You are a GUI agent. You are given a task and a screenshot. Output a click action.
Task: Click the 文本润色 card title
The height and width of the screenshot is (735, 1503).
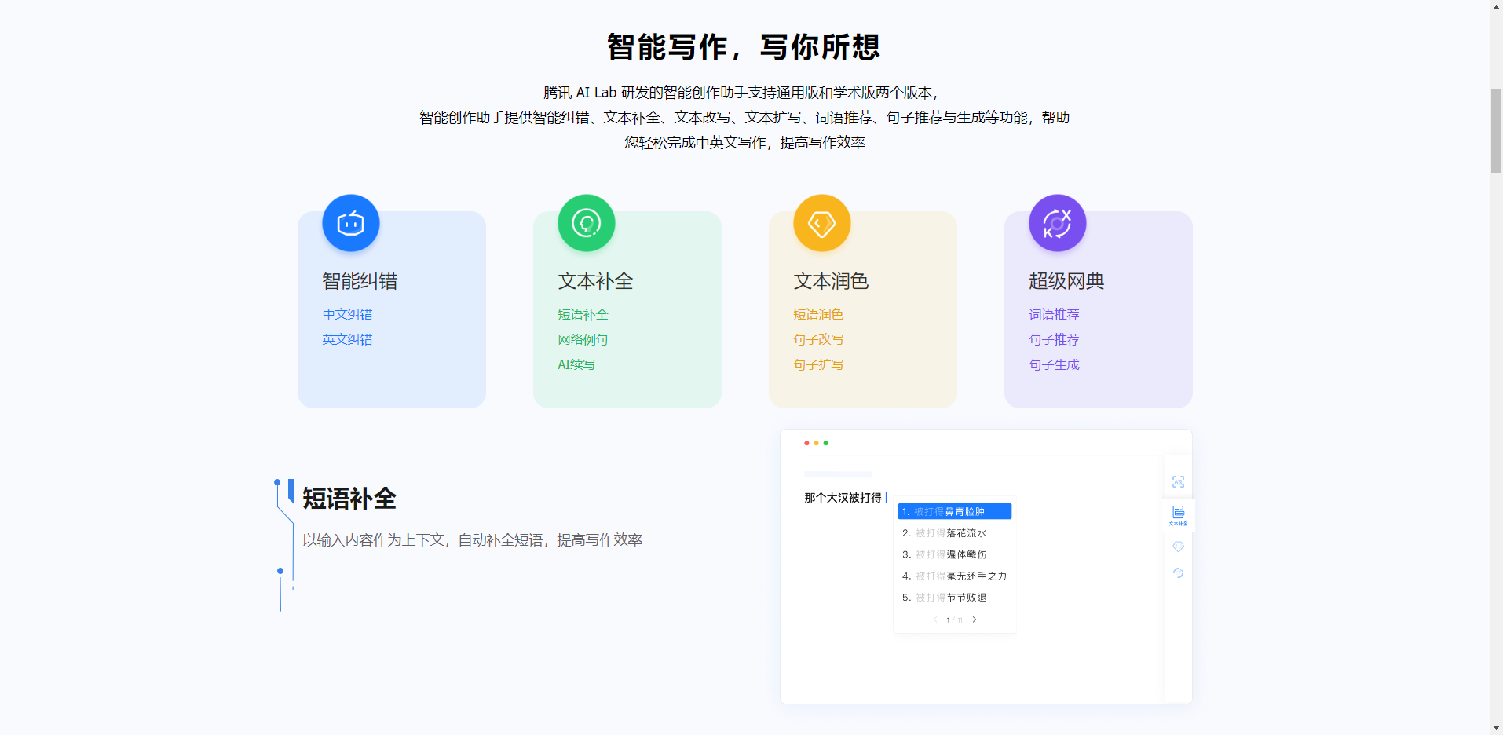831,281
